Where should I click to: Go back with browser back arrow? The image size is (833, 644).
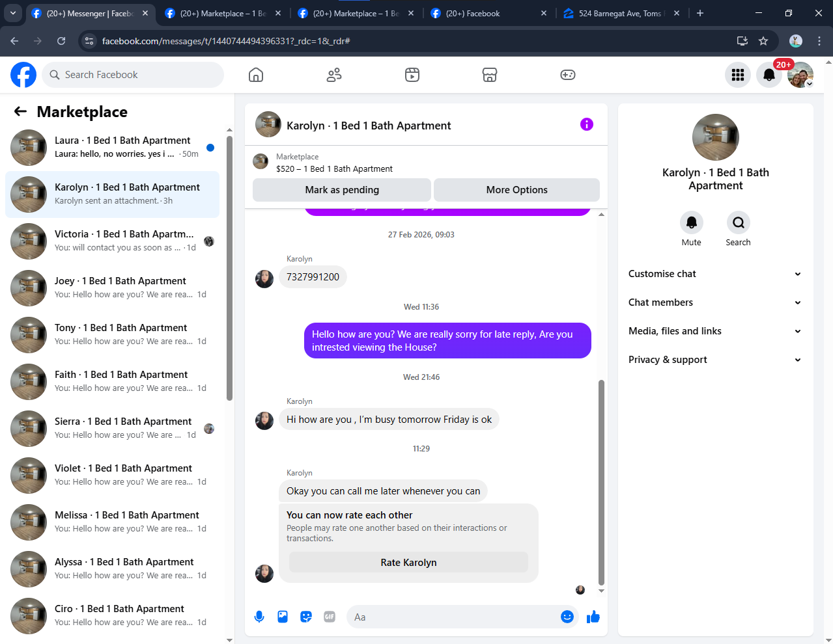coord(14,41)
